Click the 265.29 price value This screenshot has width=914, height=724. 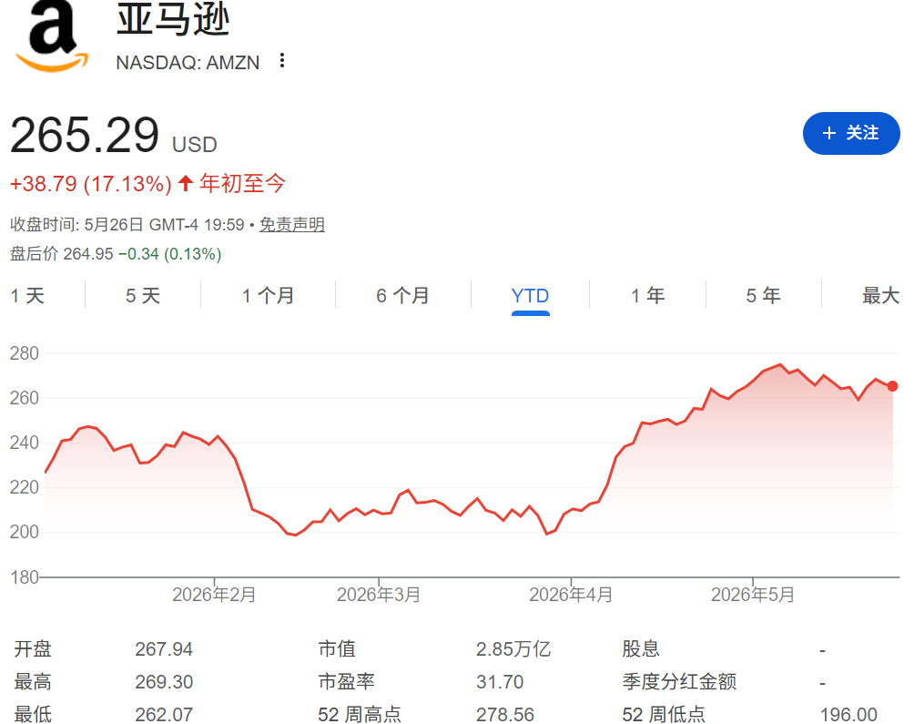(x=85, y=136)
